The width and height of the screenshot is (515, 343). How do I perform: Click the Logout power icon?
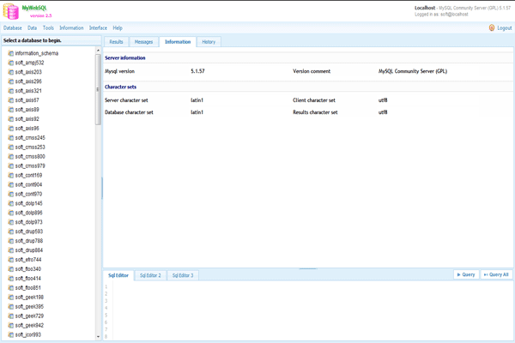[491, 28]
